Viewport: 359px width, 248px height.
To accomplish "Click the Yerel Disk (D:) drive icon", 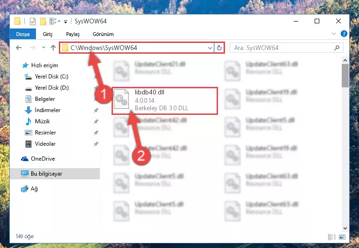I will pos(28,88).
